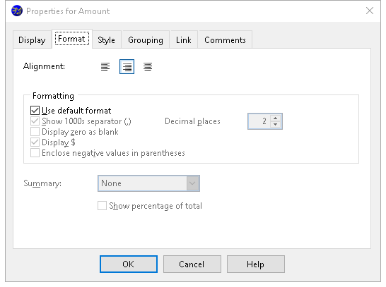Decrease decimal places with down arrow
Screen dimensions: 386x287
276,124
